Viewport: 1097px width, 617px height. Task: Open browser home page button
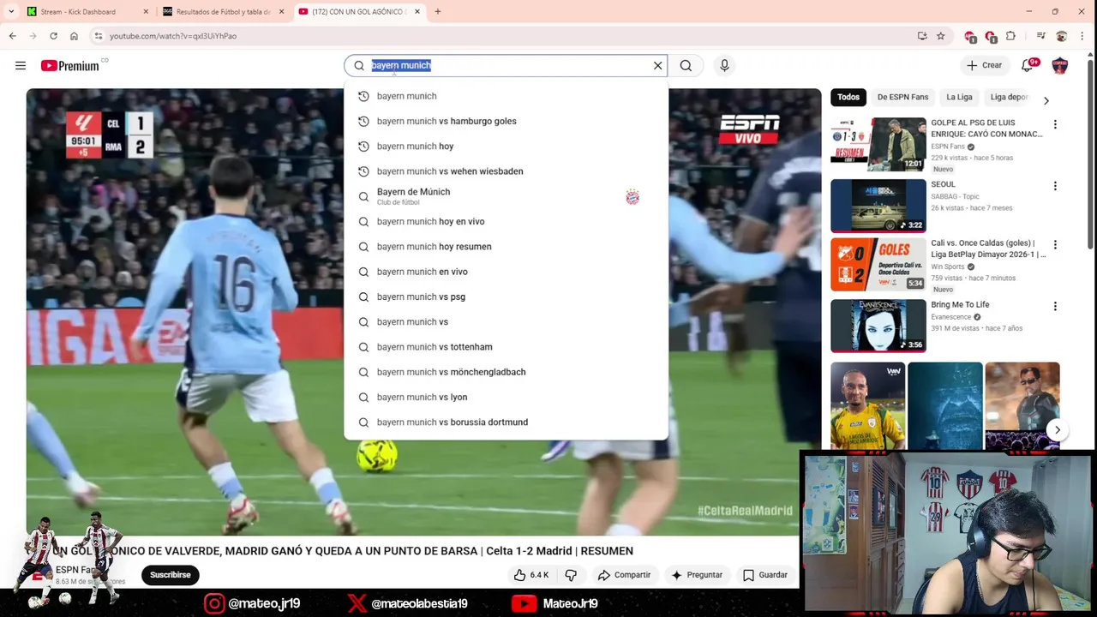click(x=74, y=36)
